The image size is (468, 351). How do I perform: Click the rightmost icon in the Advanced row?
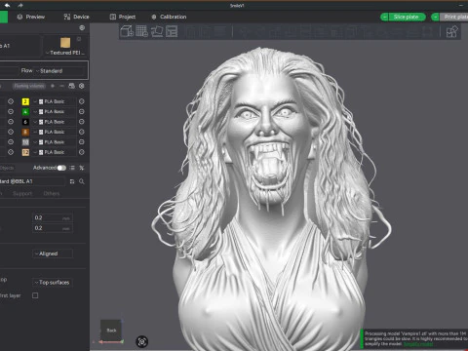[82, 168]
